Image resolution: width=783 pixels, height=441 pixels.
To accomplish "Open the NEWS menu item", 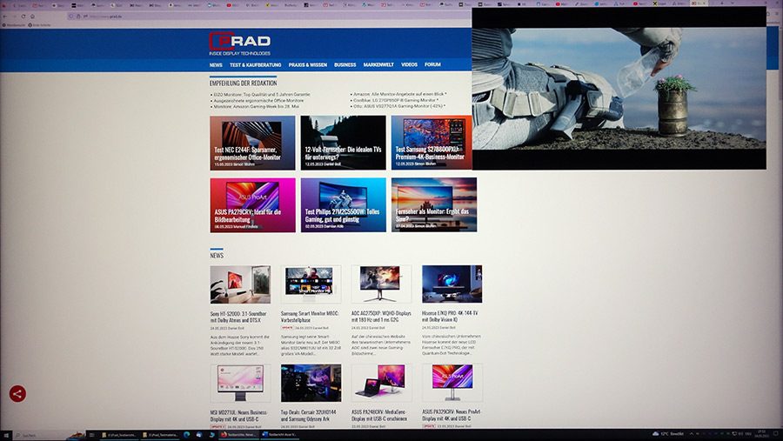I will [x=216, y=65].
